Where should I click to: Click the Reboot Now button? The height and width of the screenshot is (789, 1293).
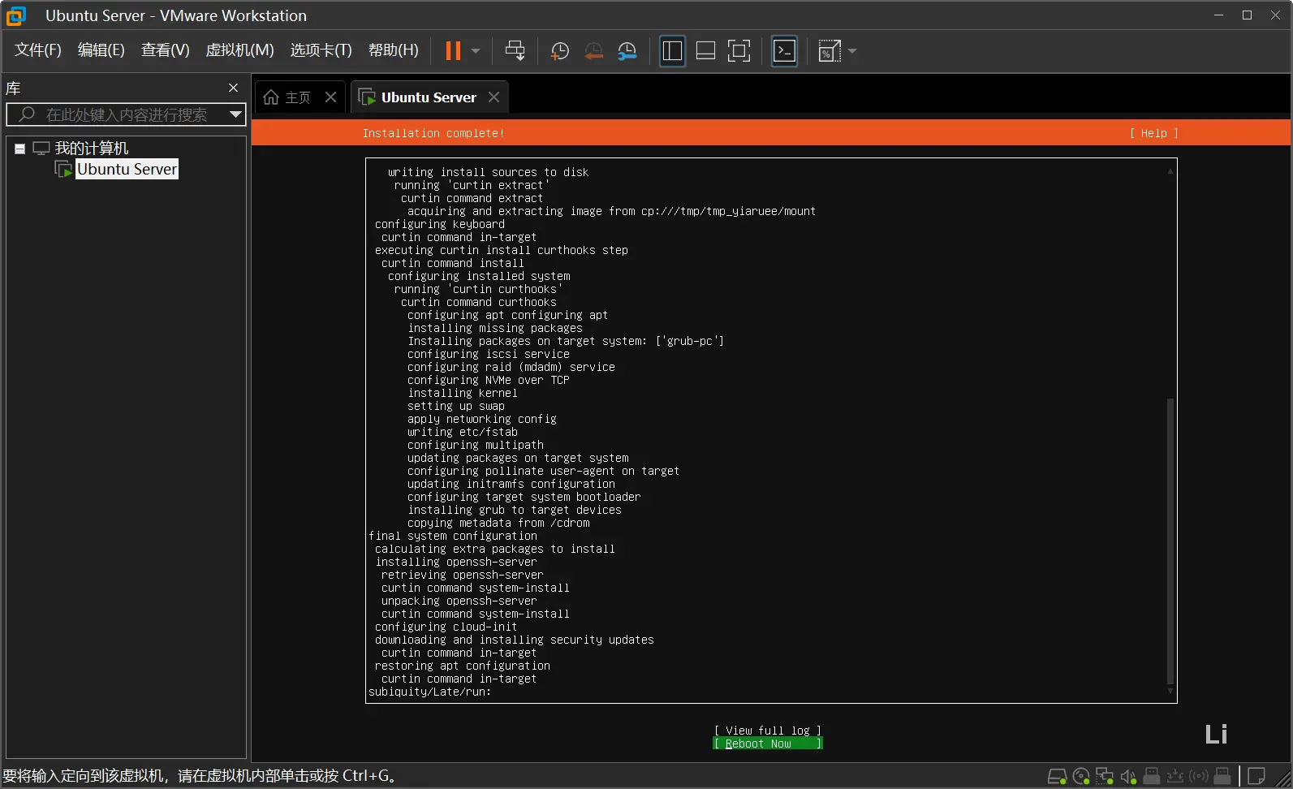(x=767, y=744)
